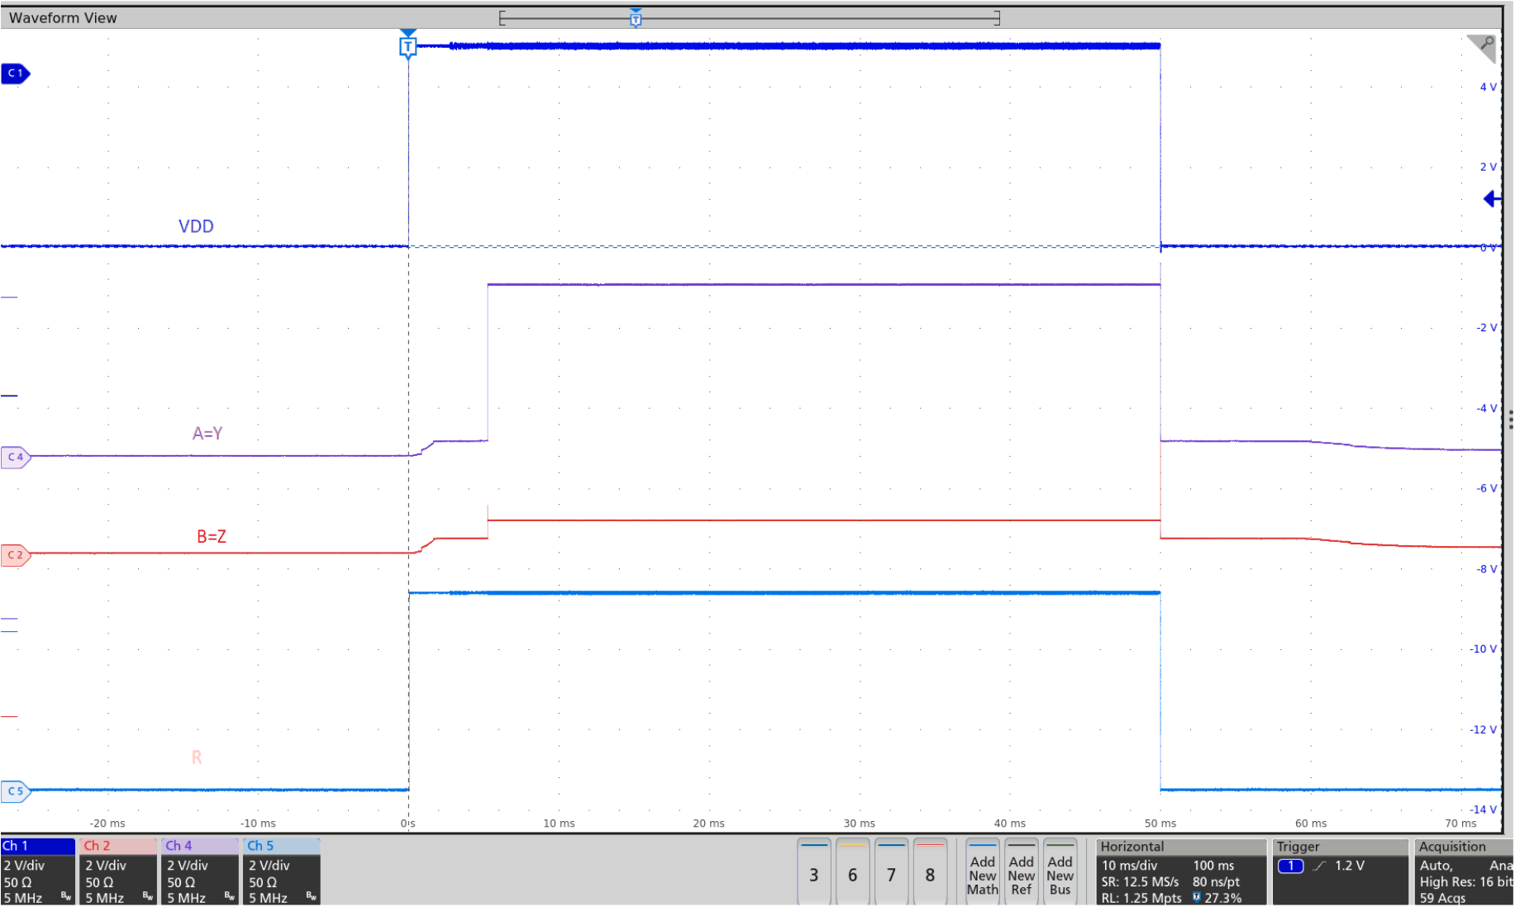Image resolution: width=1515 pixels, height=907 pixels.
Task: Select the C5 channel marker
Action: (x=16, y=791)
